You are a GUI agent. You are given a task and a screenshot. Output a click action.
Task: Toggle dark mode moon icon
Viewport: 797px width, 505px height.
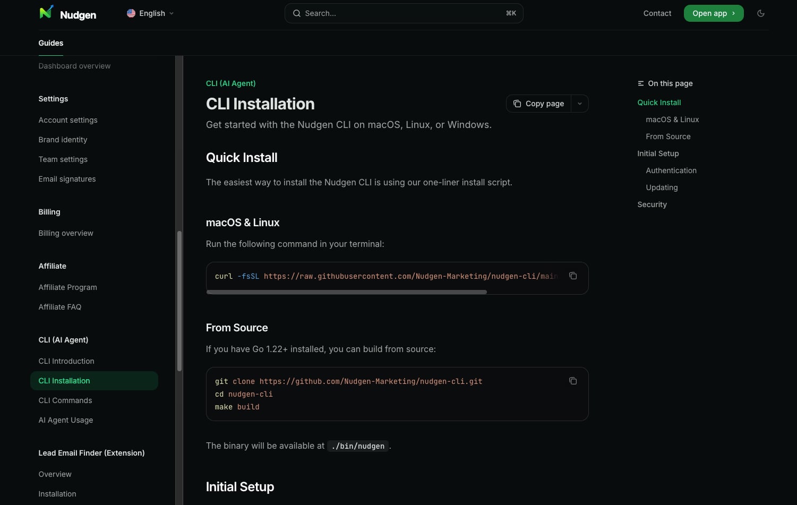(761, 13)
